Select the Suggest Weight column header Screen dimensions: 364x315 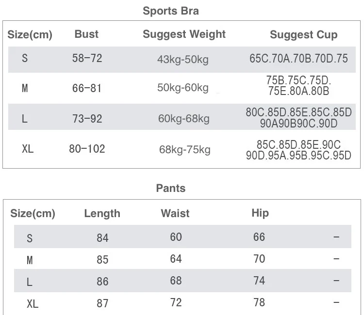tap(184, 34)
